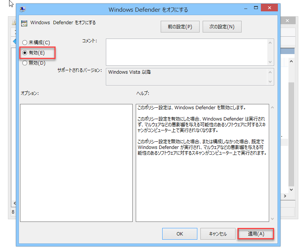Screen dimensions: 307x251
Task: Click the policy icon beside the setting name
Action: coord(24,23)
